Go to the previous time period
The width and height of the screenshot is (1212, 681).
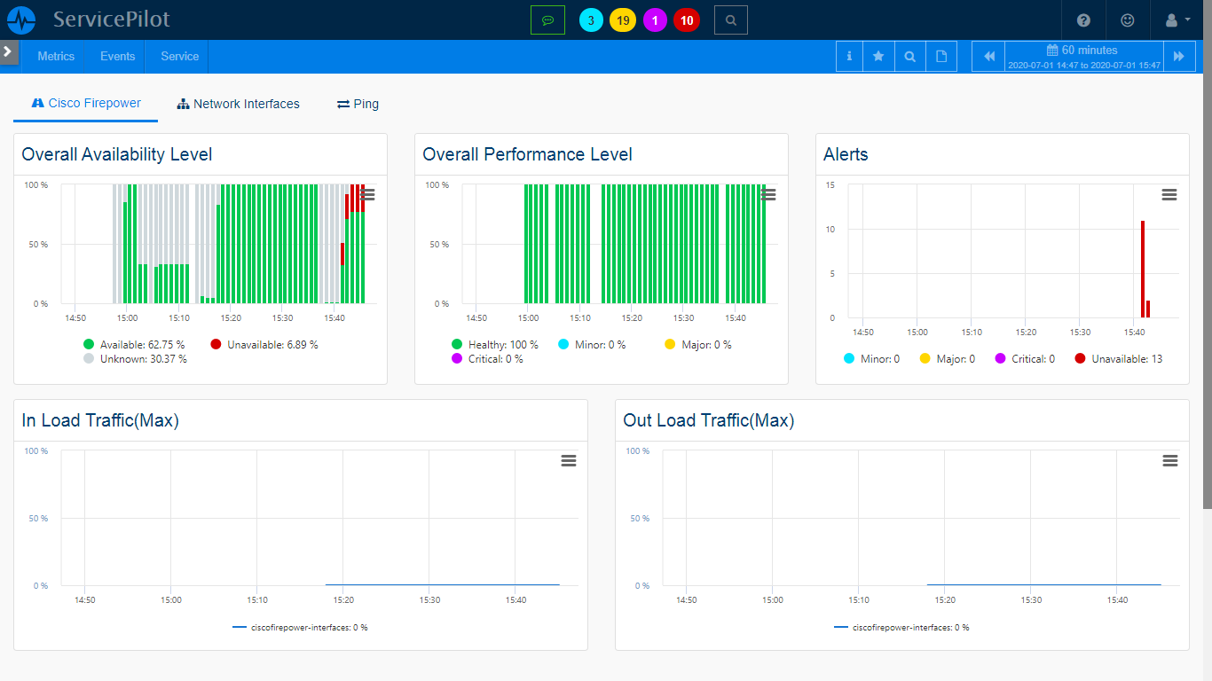[989, 56]
